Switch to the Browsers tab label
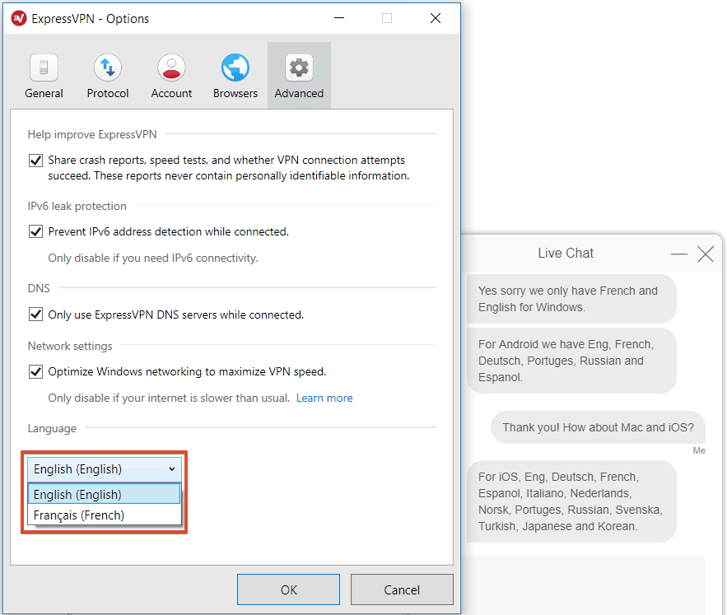 point(235,93)
